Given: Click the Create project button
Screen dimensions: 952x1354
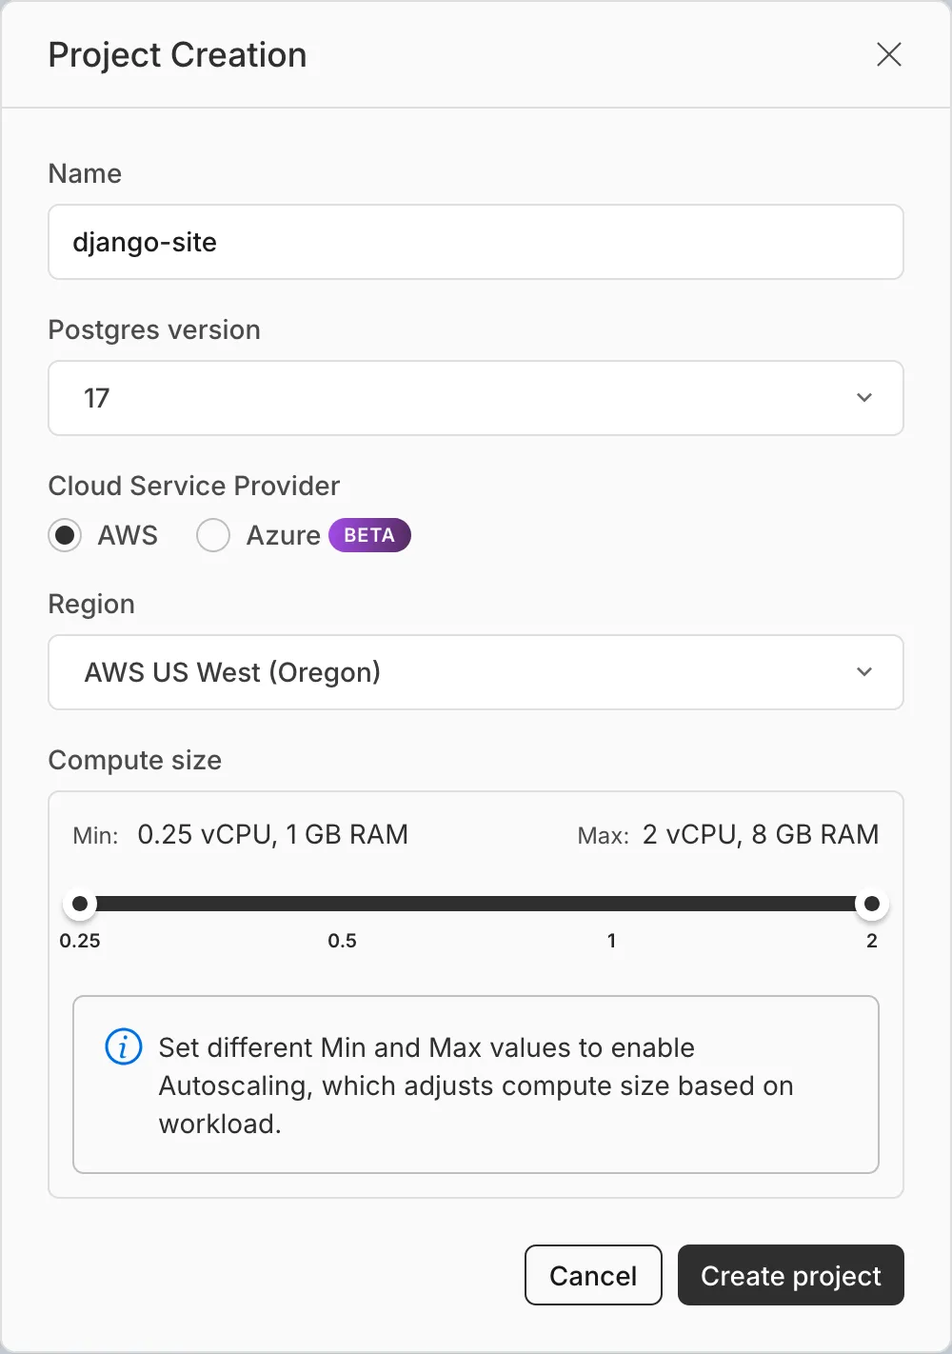Looking at the screenshot, I should [x=790, y=1275].
